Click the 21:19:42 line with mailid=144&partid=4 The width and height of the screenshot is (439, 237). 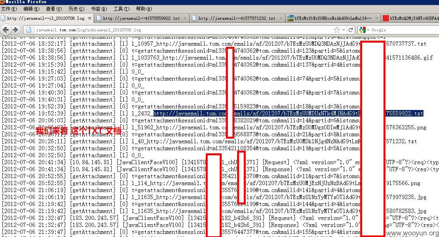tap(181, 204)
